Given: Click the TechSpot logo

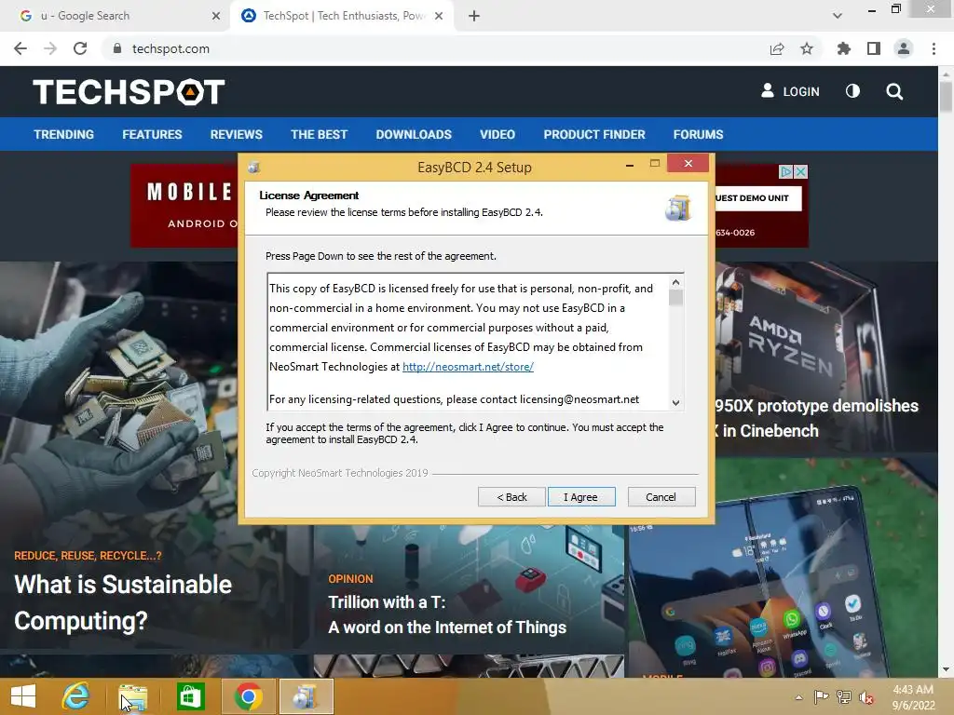Looking at the screenshot, I should pos(129,92).
